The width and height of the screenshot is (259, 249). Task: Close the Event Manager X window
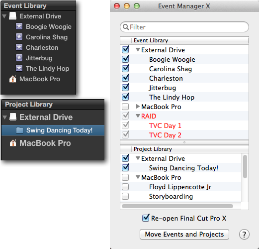tap(117, 6)
